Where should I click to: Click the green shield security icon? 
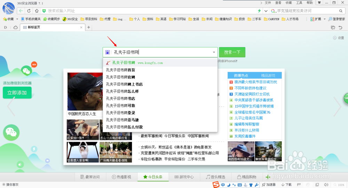[44, 11]
